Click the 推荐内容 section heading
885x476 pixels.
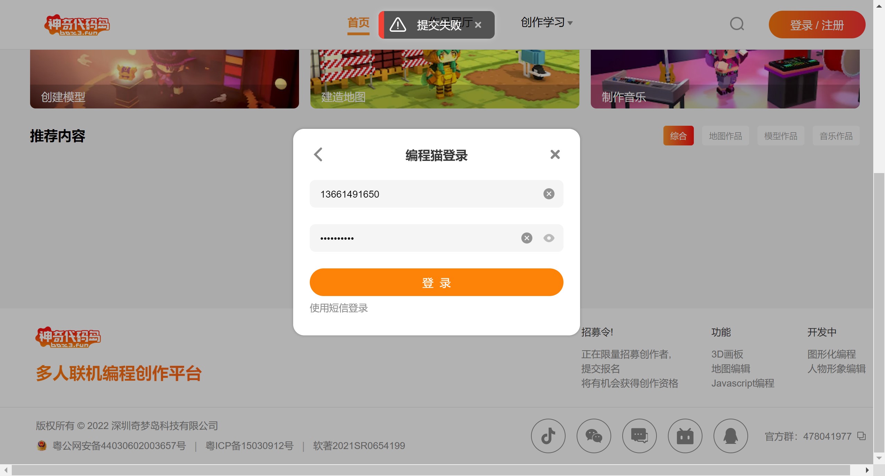(57, 136)
